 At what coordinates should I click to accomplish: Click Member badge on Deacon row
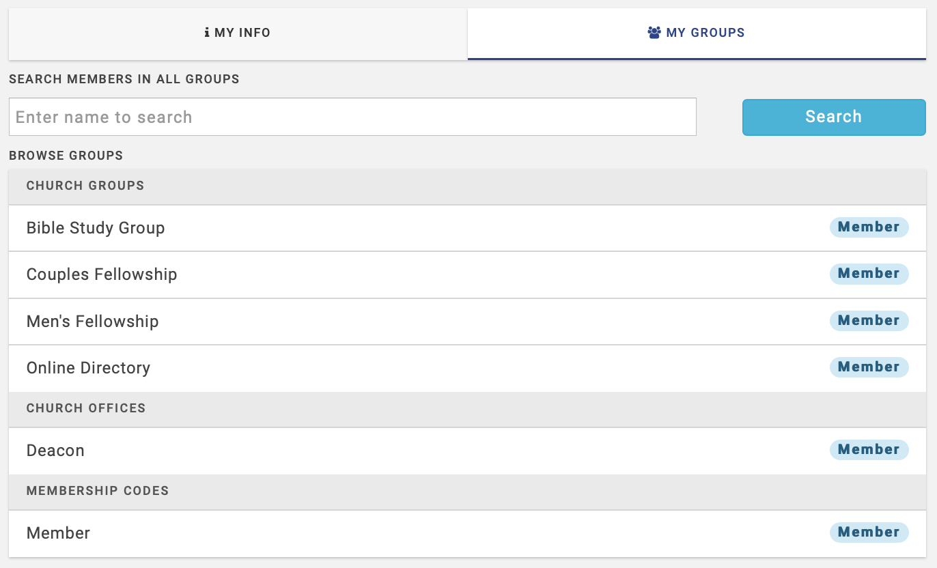869,450
